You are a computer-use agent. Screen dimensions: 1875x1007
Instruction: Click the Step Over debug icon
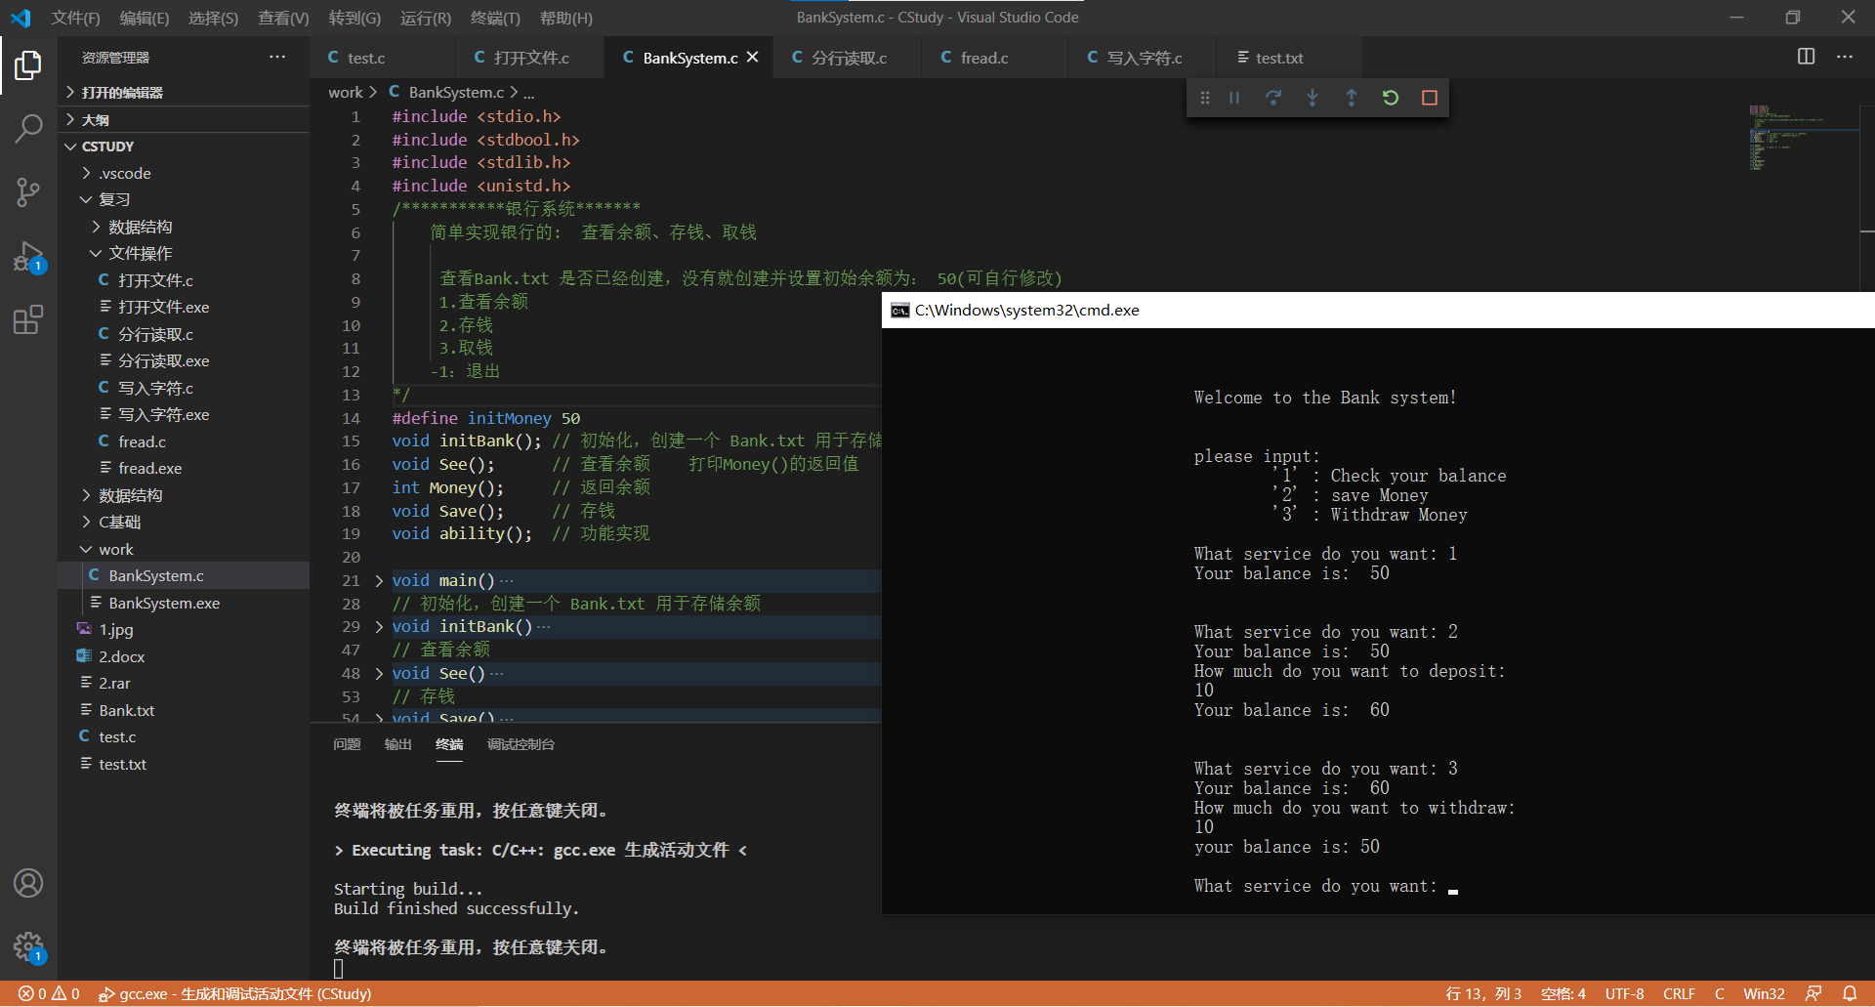pos(1273,98)
